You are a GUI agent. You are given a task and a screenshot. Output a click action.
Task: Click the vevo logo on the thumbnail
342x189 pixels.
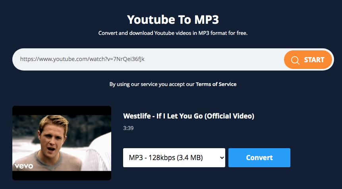[x=24, y=166]
